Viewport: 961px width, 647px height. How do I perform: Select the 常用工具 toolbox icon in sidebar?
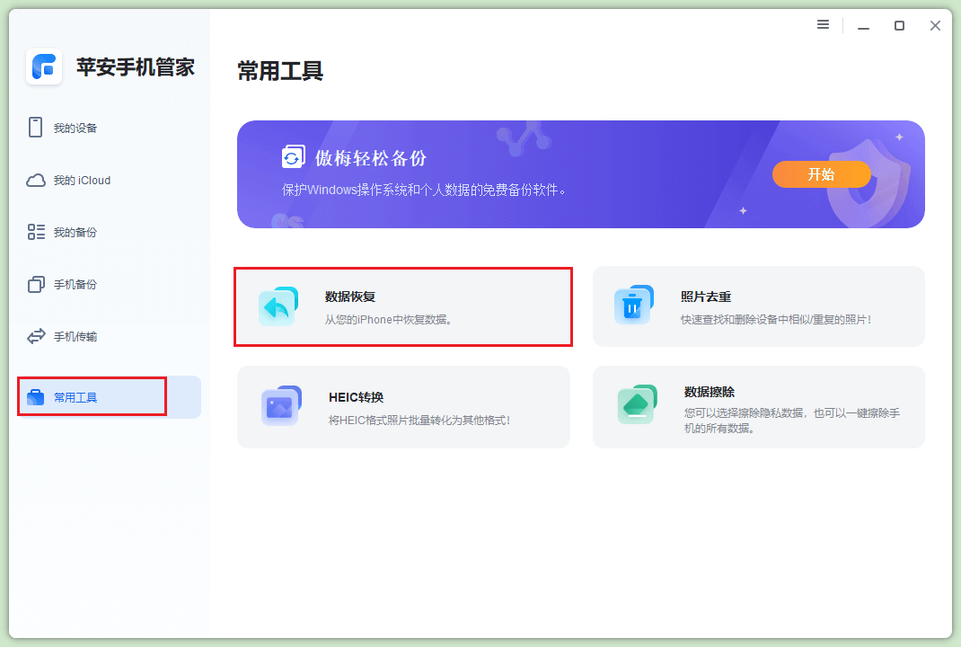click(x=35, y=395)
